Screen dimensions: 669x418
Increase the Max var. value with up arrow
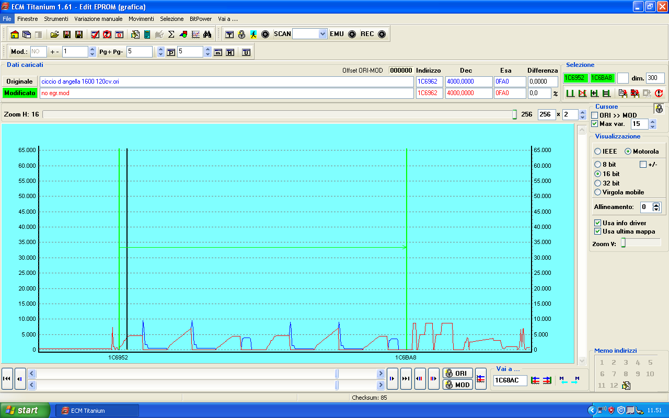pyautogui.click(x=652, y=122)
